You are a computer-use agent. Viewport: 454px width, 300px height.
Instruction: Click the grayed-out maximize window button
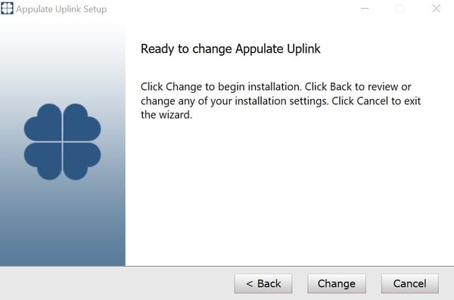tap(400, 8)
